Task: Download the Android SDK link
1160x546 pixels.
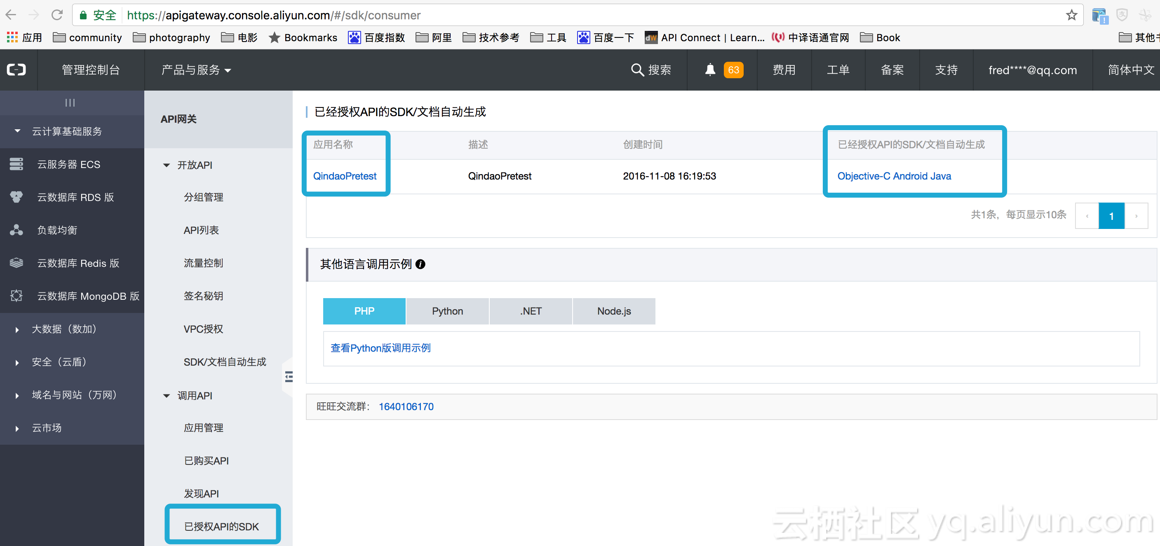Action: coord(910,176)
